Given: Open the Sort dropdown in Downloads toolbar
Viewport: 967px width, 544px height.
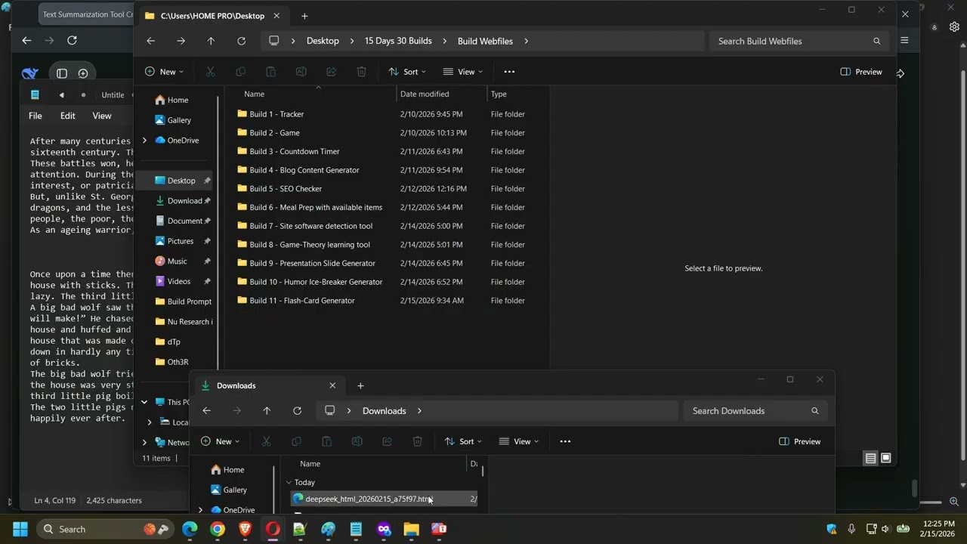Looking at the screenshot, I should click(x=463, y=441).
